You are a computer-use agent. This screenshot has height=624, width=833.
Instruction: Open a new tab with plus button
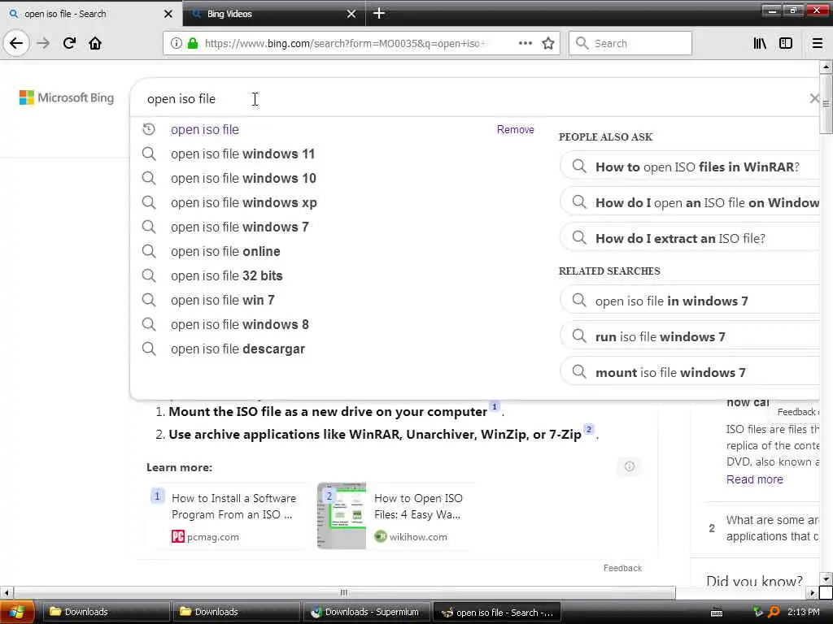pos(379,13)
